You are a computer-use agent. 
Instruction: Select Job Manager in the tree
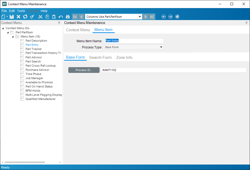point(34,78)
